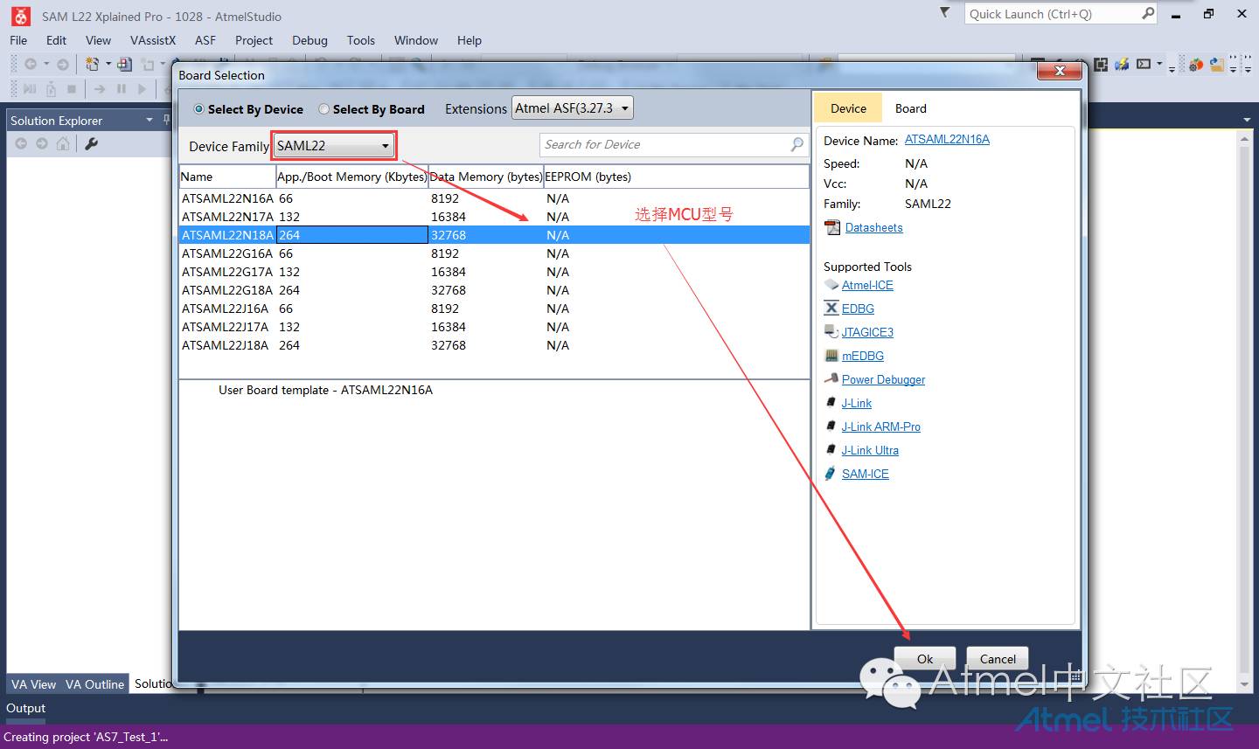
Task: Open the J-Link Ultra link
Action: tap(870, 450)
